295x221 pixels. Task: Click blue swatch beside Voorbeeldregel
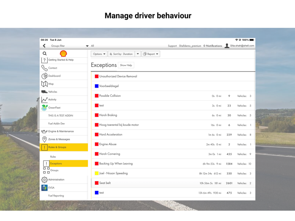(97, 86)
